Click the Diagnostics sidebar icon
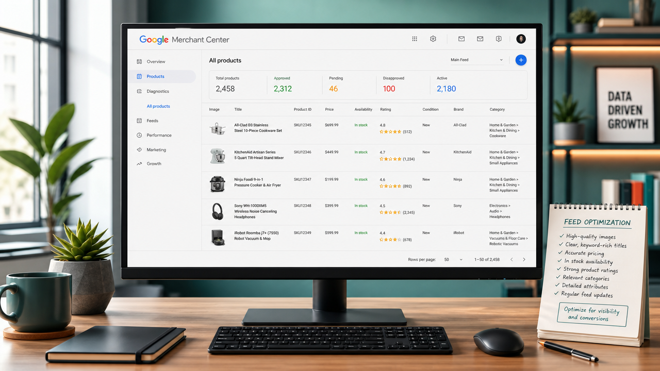Viewport: 660px width, 371px height. click(139, 91)
